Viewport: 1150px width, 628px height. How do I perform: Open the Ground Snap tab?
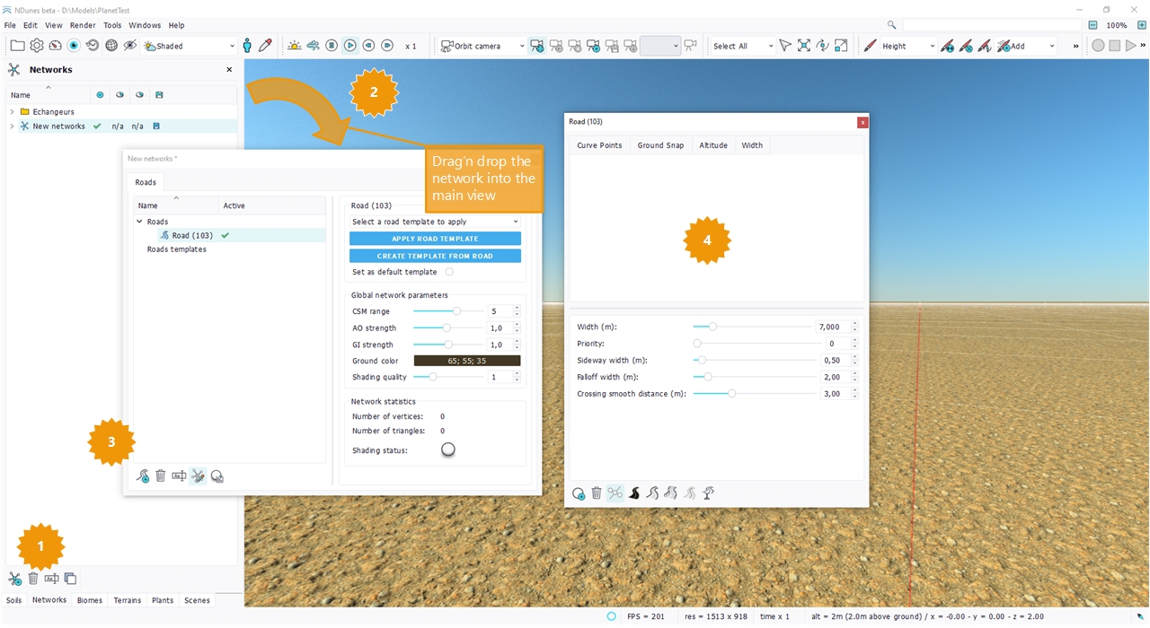660,145
